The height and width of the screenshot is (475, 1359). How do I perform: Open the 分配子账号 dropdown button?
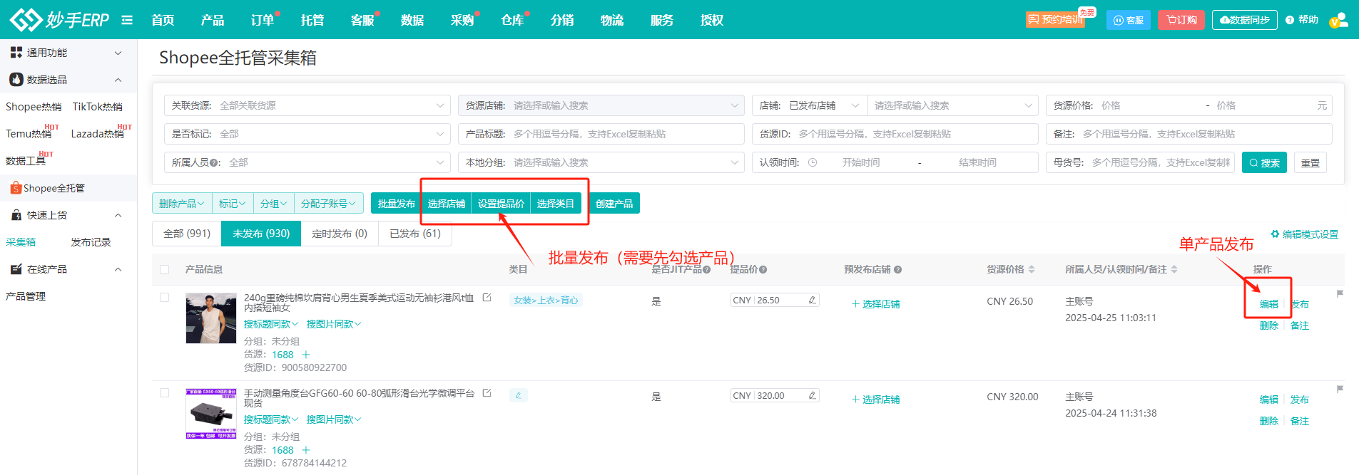pos(329,204)
